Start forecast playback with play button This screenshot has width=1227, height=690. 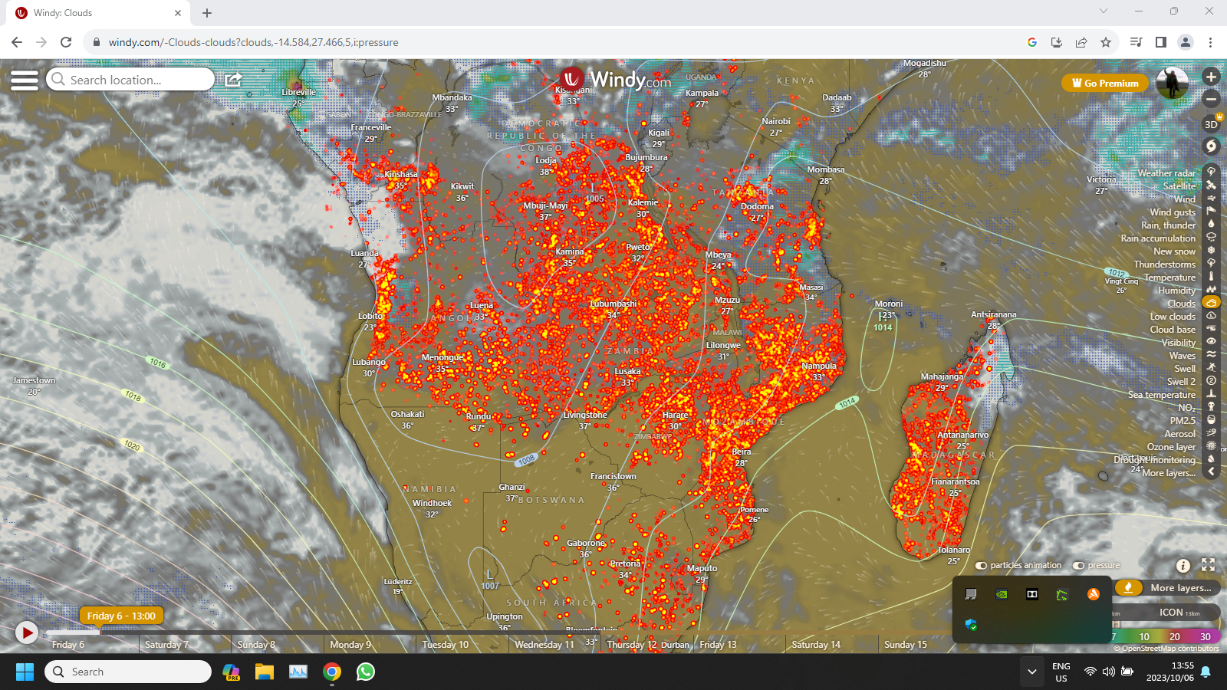[x=27, y=632]
